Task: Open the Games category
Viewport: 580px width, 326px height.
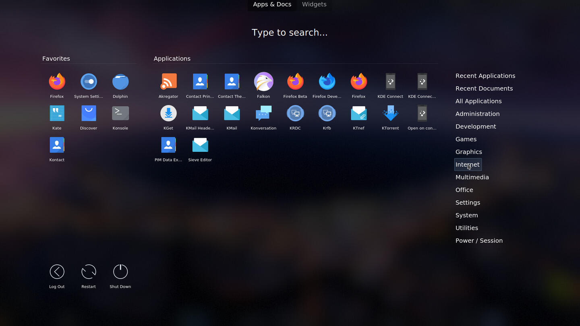Action: [x=466, y=139]
